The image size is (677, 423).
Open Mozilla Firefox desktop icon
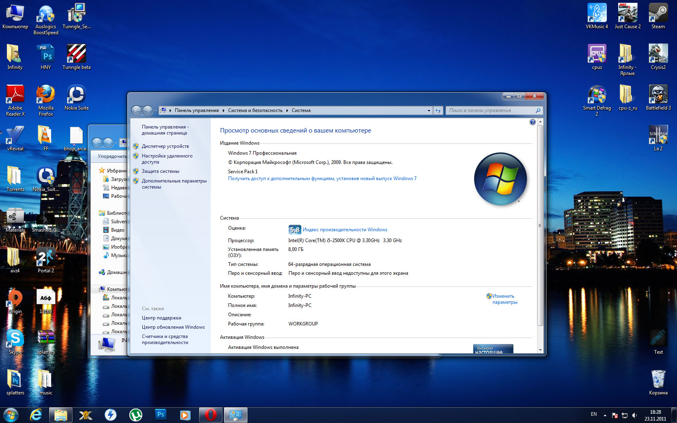pos(46,100)
